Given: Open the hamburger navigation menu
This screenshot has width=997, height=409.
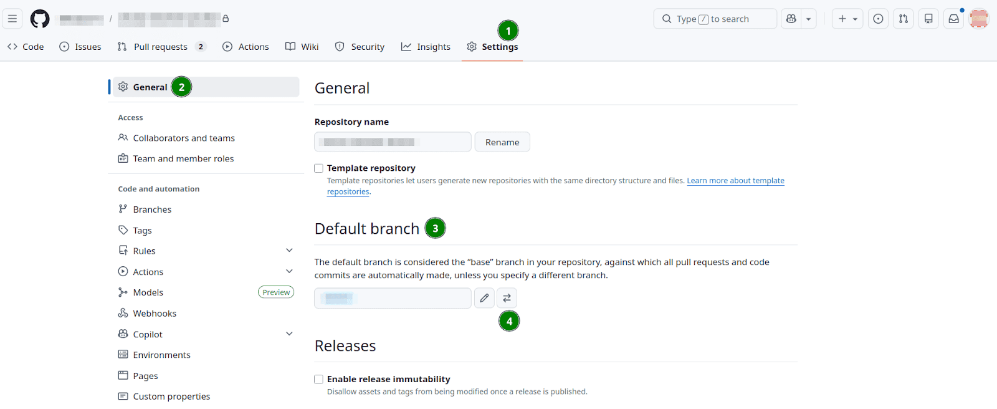Looking at the screenshot, I should [x=12, y=19].
